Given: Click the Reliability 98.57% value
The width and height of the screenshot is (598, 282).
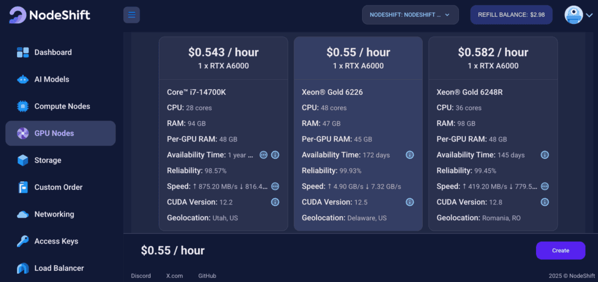Looking at the screenshot, I should click(215, 171).
